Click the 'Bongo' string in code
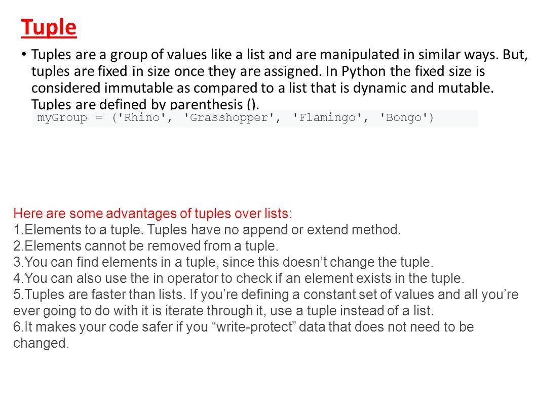Screen dimensions: 535x413 coord(404,118)
